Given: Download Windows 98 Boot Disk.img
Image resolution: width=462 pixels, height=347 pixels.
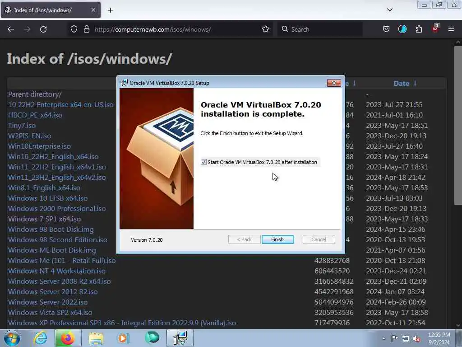Looking at the screenshot, I should 51,229.
